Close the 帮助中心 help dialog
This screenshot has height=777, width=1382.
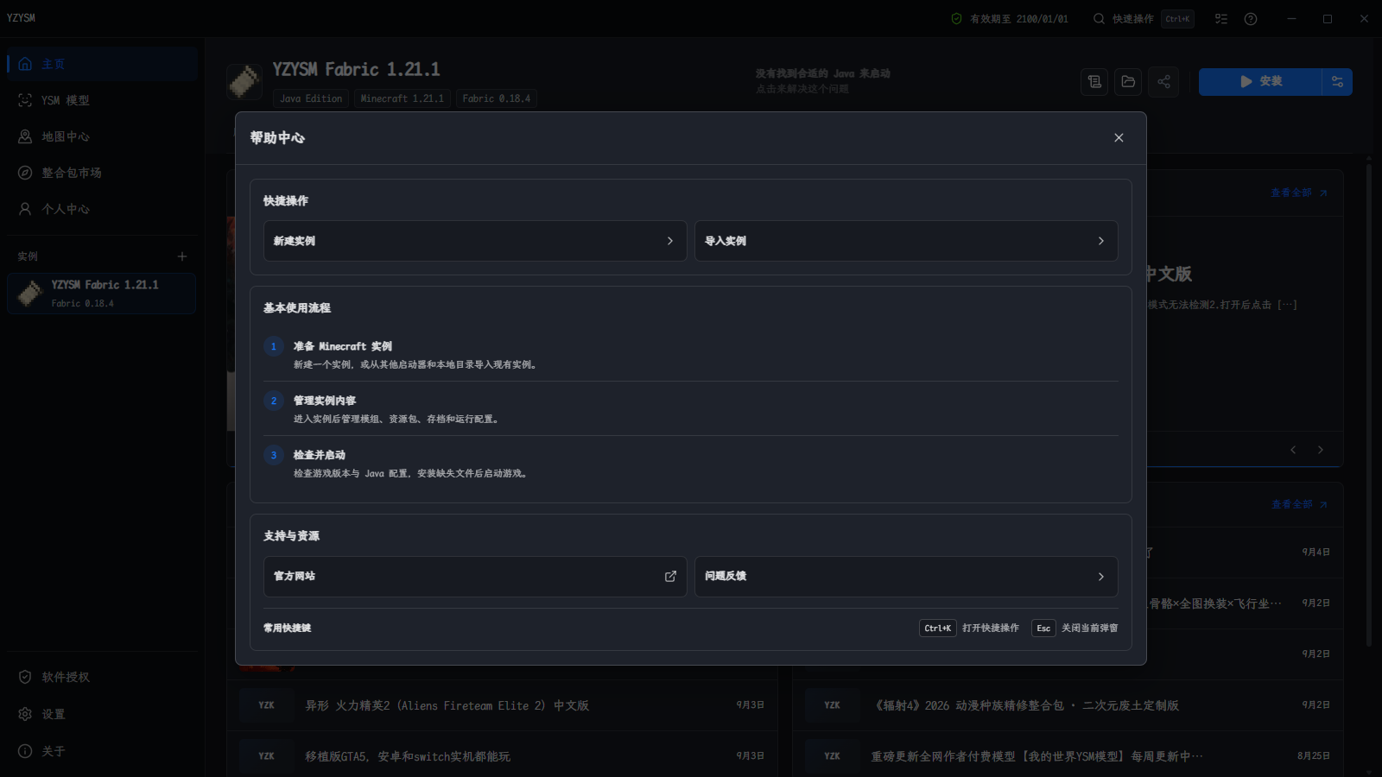tap(1119, 138)
